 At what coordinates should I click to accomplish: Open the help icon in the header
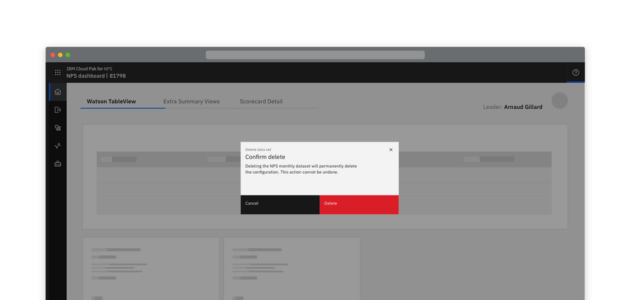(x=575, y=73)
